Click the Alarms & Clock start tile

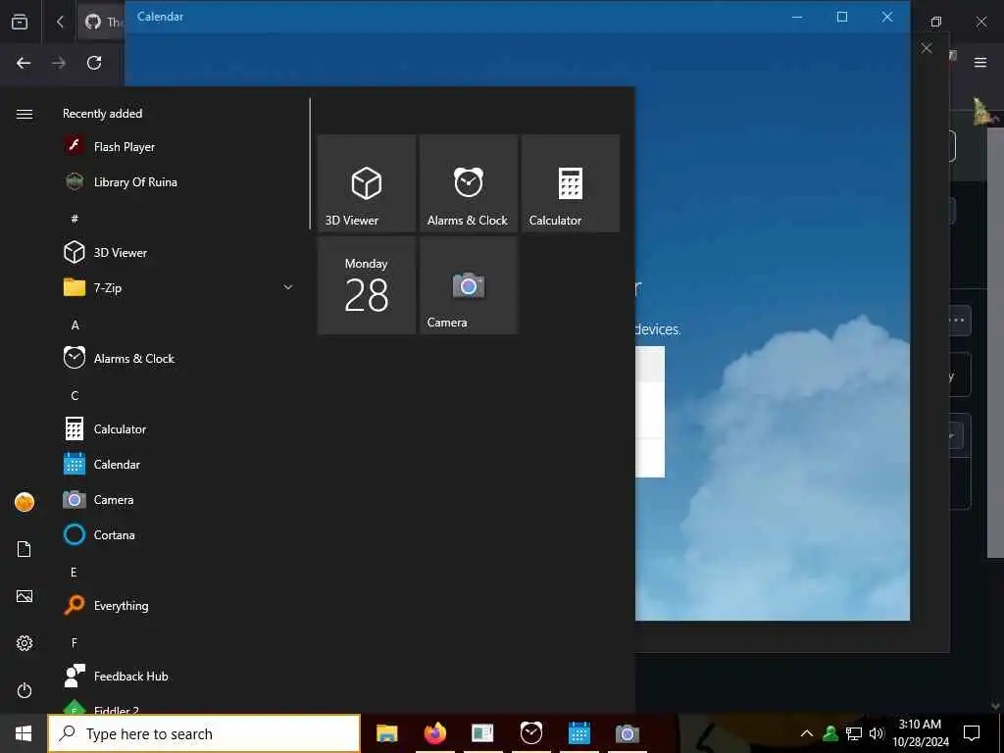pos(469,183)
